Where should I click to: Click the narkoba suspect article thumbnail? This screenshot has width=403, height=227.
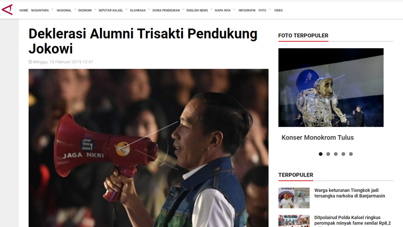(294, 198)
